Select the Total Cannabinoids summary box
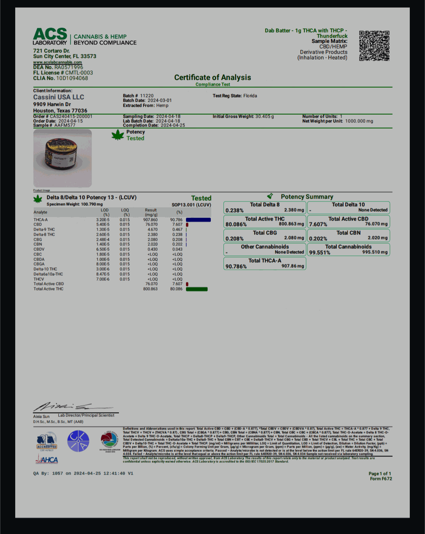This screenshot has height=534, width=425. coord(348,250)
